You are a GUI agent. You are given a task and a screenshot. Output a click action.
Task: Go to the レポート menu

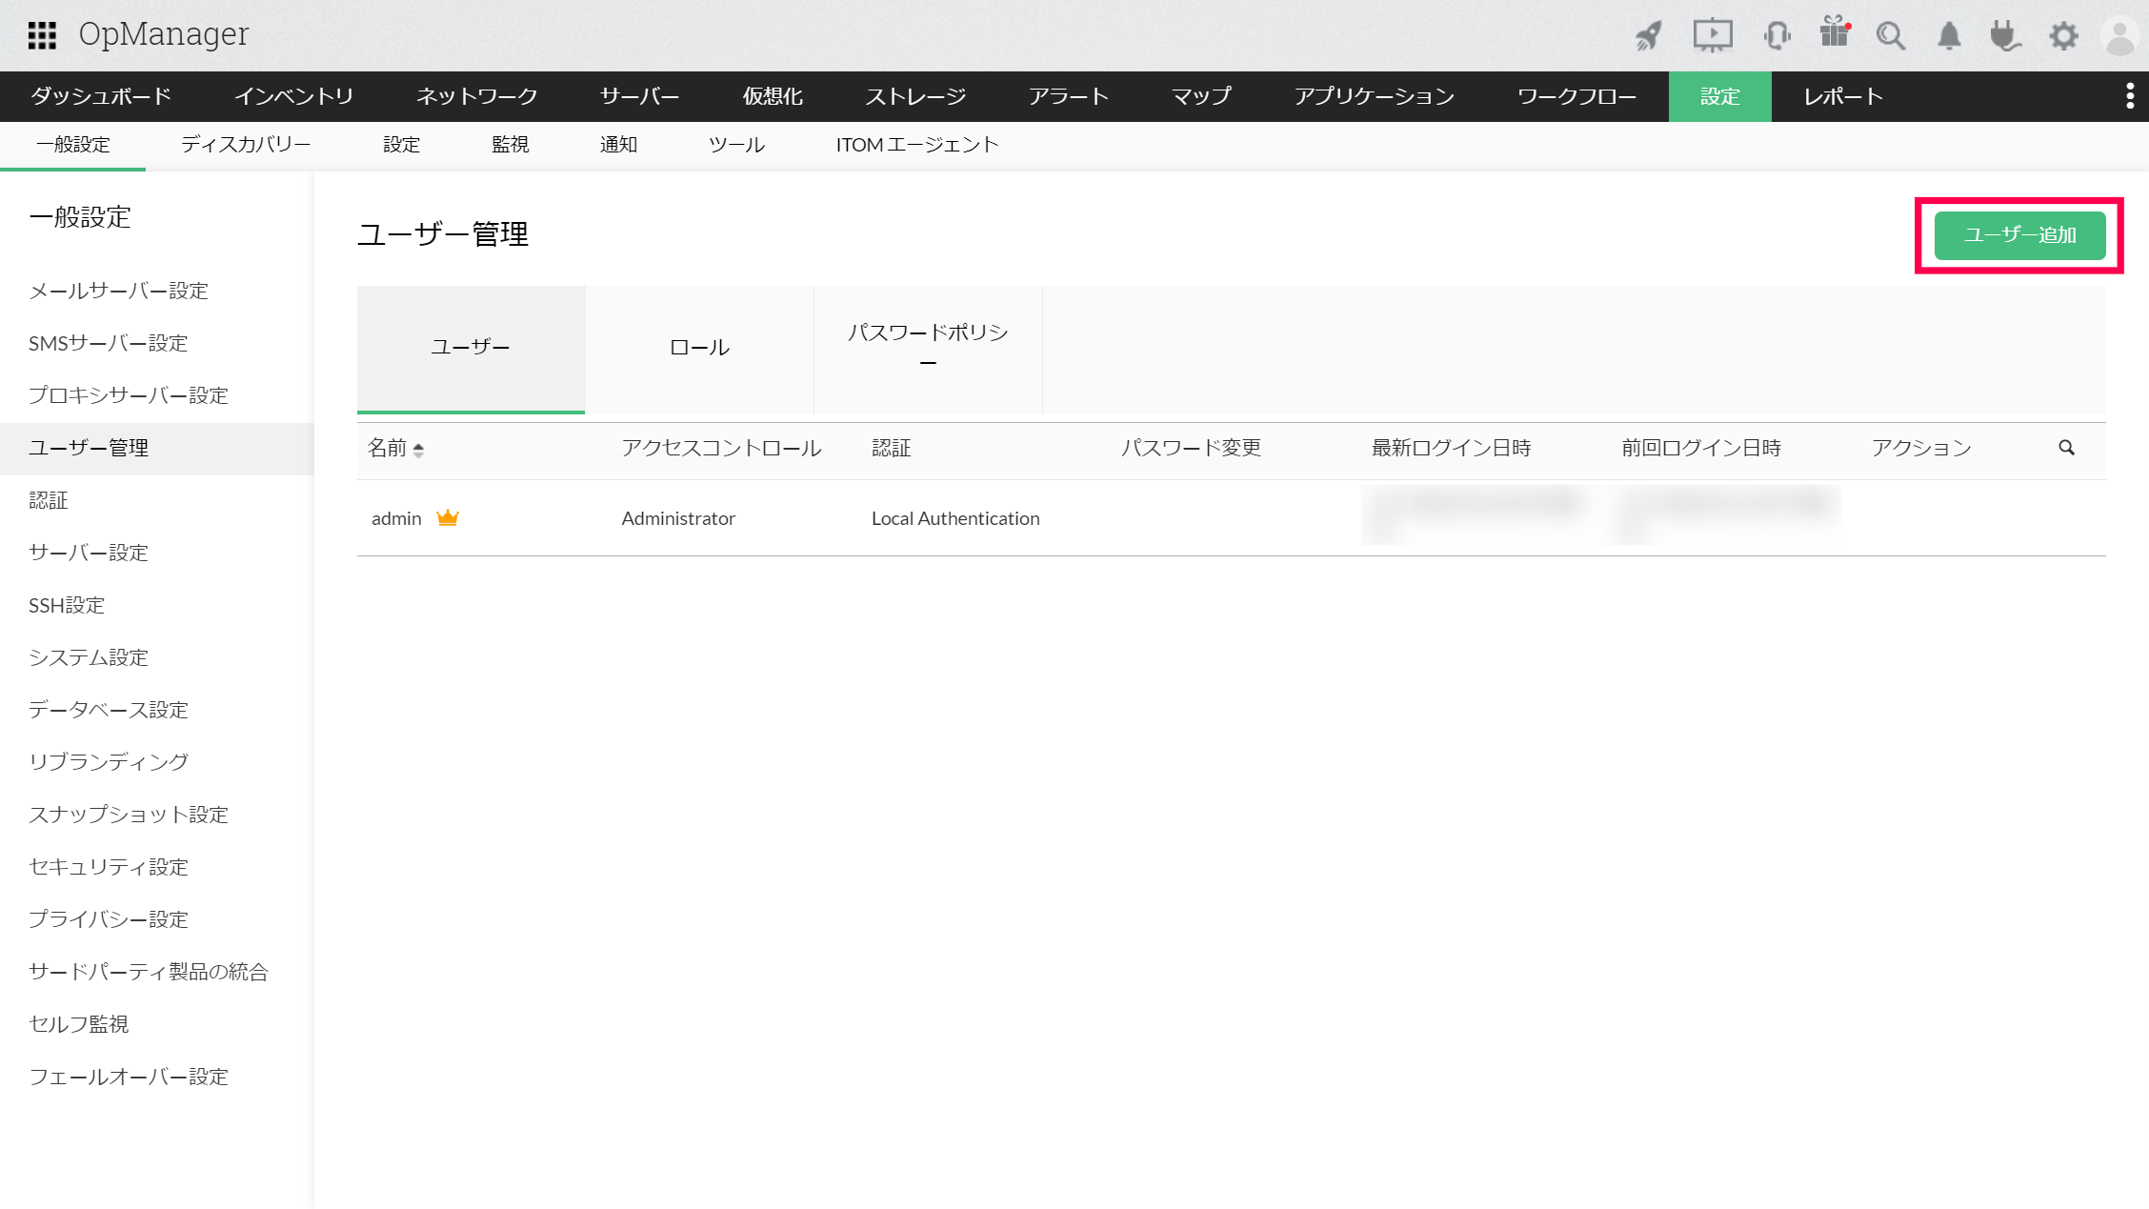[1843, 96]
